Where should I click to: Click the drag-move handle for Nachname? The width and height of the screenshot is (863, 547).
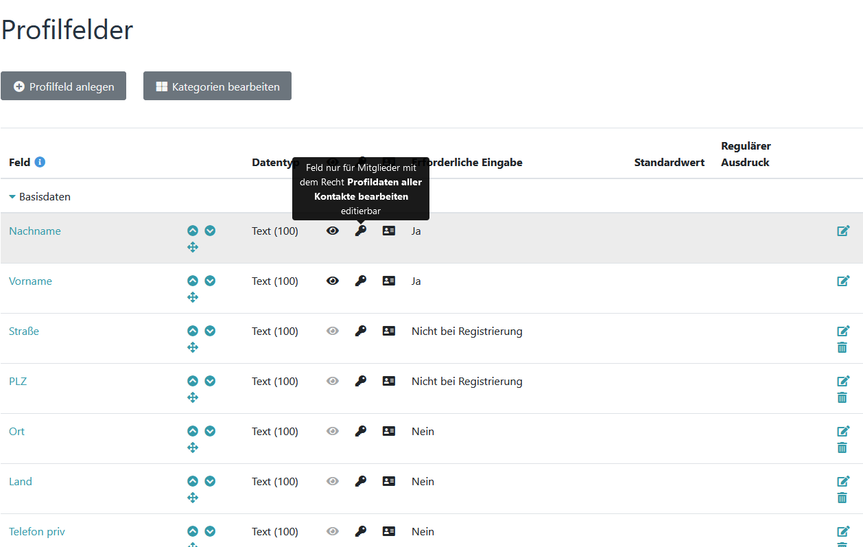193,247
